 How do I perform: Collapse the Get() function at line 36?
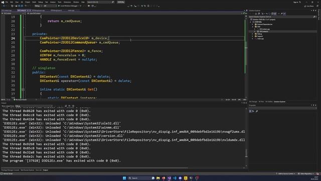tap(23, 89)
